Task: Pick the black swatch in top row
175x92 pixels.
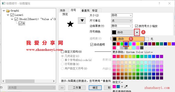Action: [114, 44]
